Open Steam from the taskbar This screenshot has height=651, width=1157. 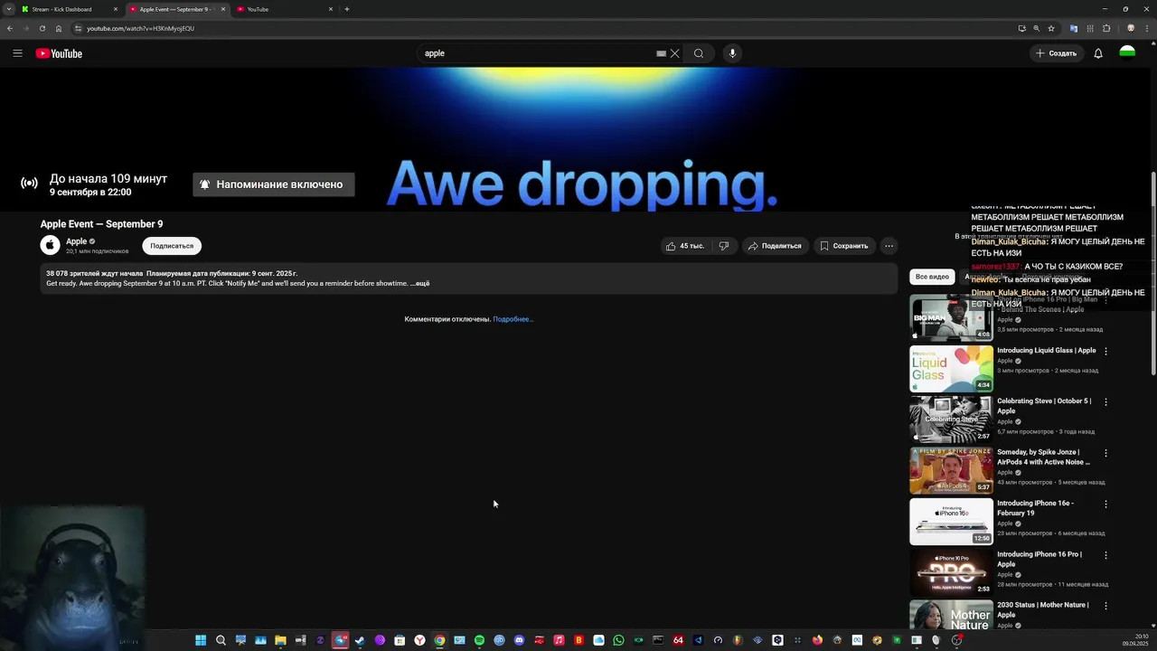[360, 640]
